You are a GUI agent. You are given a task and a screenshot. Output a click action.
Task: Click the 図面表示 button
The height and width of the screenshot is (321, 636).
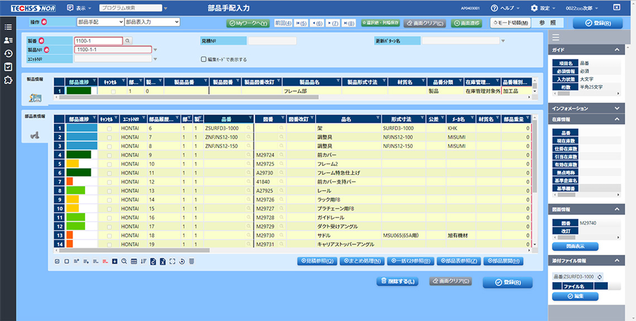[569, 246]
